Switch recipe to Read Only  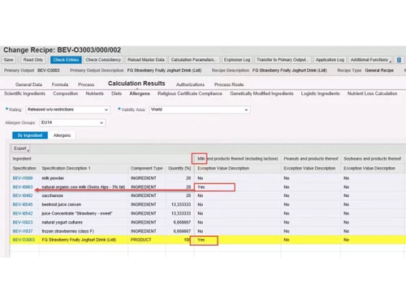pos(33,60)
